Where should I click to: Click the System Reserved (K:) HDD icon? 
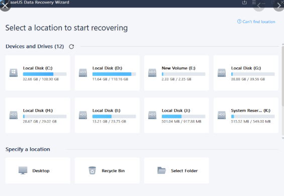click(222, 115)
